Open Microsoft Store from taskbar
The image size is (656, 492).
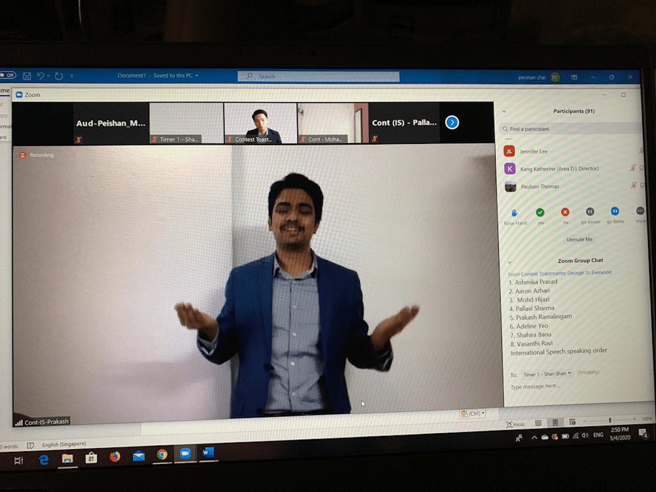pyautogui.click(x=91, y=458)
